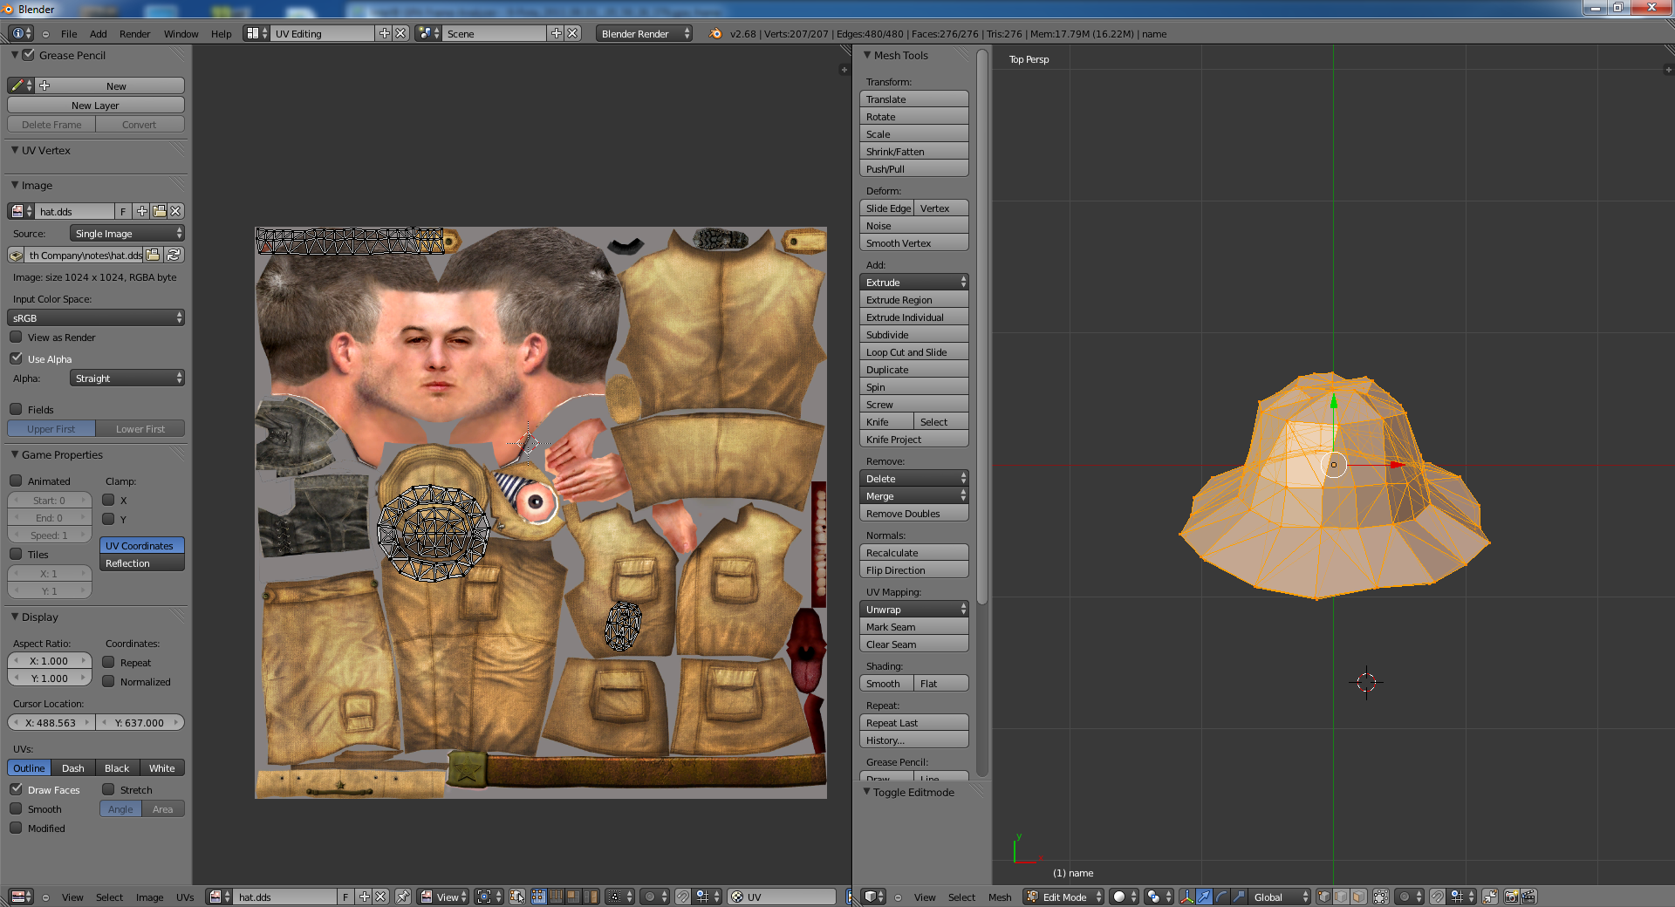Viewport: 1675px width, 907px height.
Task: Click the New Layer button
Action: click(x=96, y=105)
